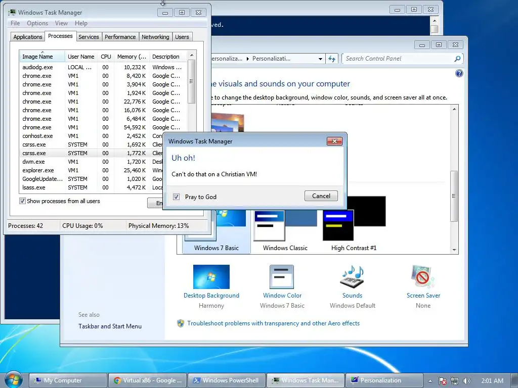
Task: Select csrss.exe row using 1,692 K
Action: click(91, 144)
